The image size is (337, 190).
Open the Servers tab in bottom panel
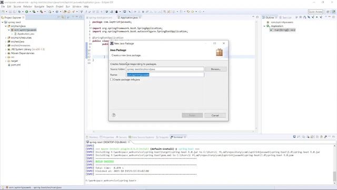coord(122,137)
